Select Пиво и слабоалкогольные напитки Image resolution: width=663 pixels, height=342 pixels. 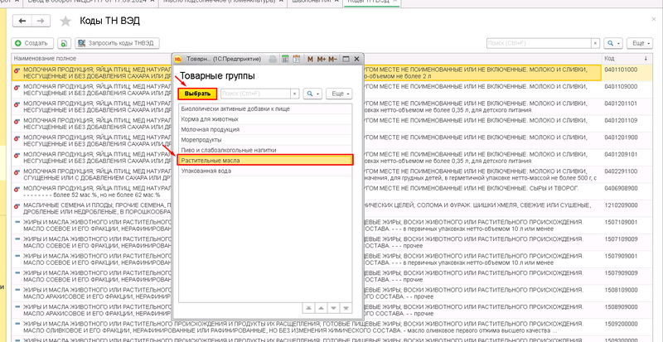(265, 150)
